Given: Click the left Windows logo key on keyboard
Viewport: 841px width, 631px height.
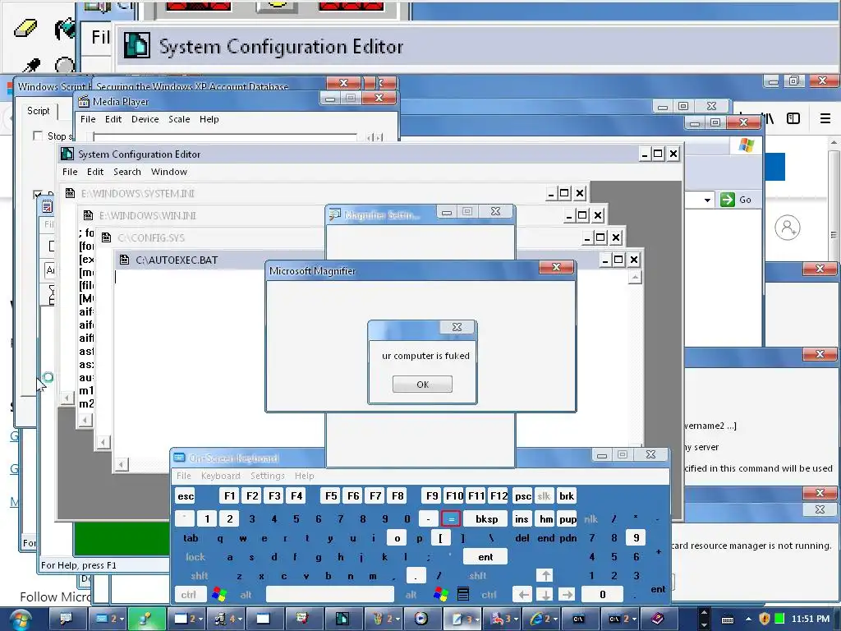Looking at the screenshot, I should [219, 595].
